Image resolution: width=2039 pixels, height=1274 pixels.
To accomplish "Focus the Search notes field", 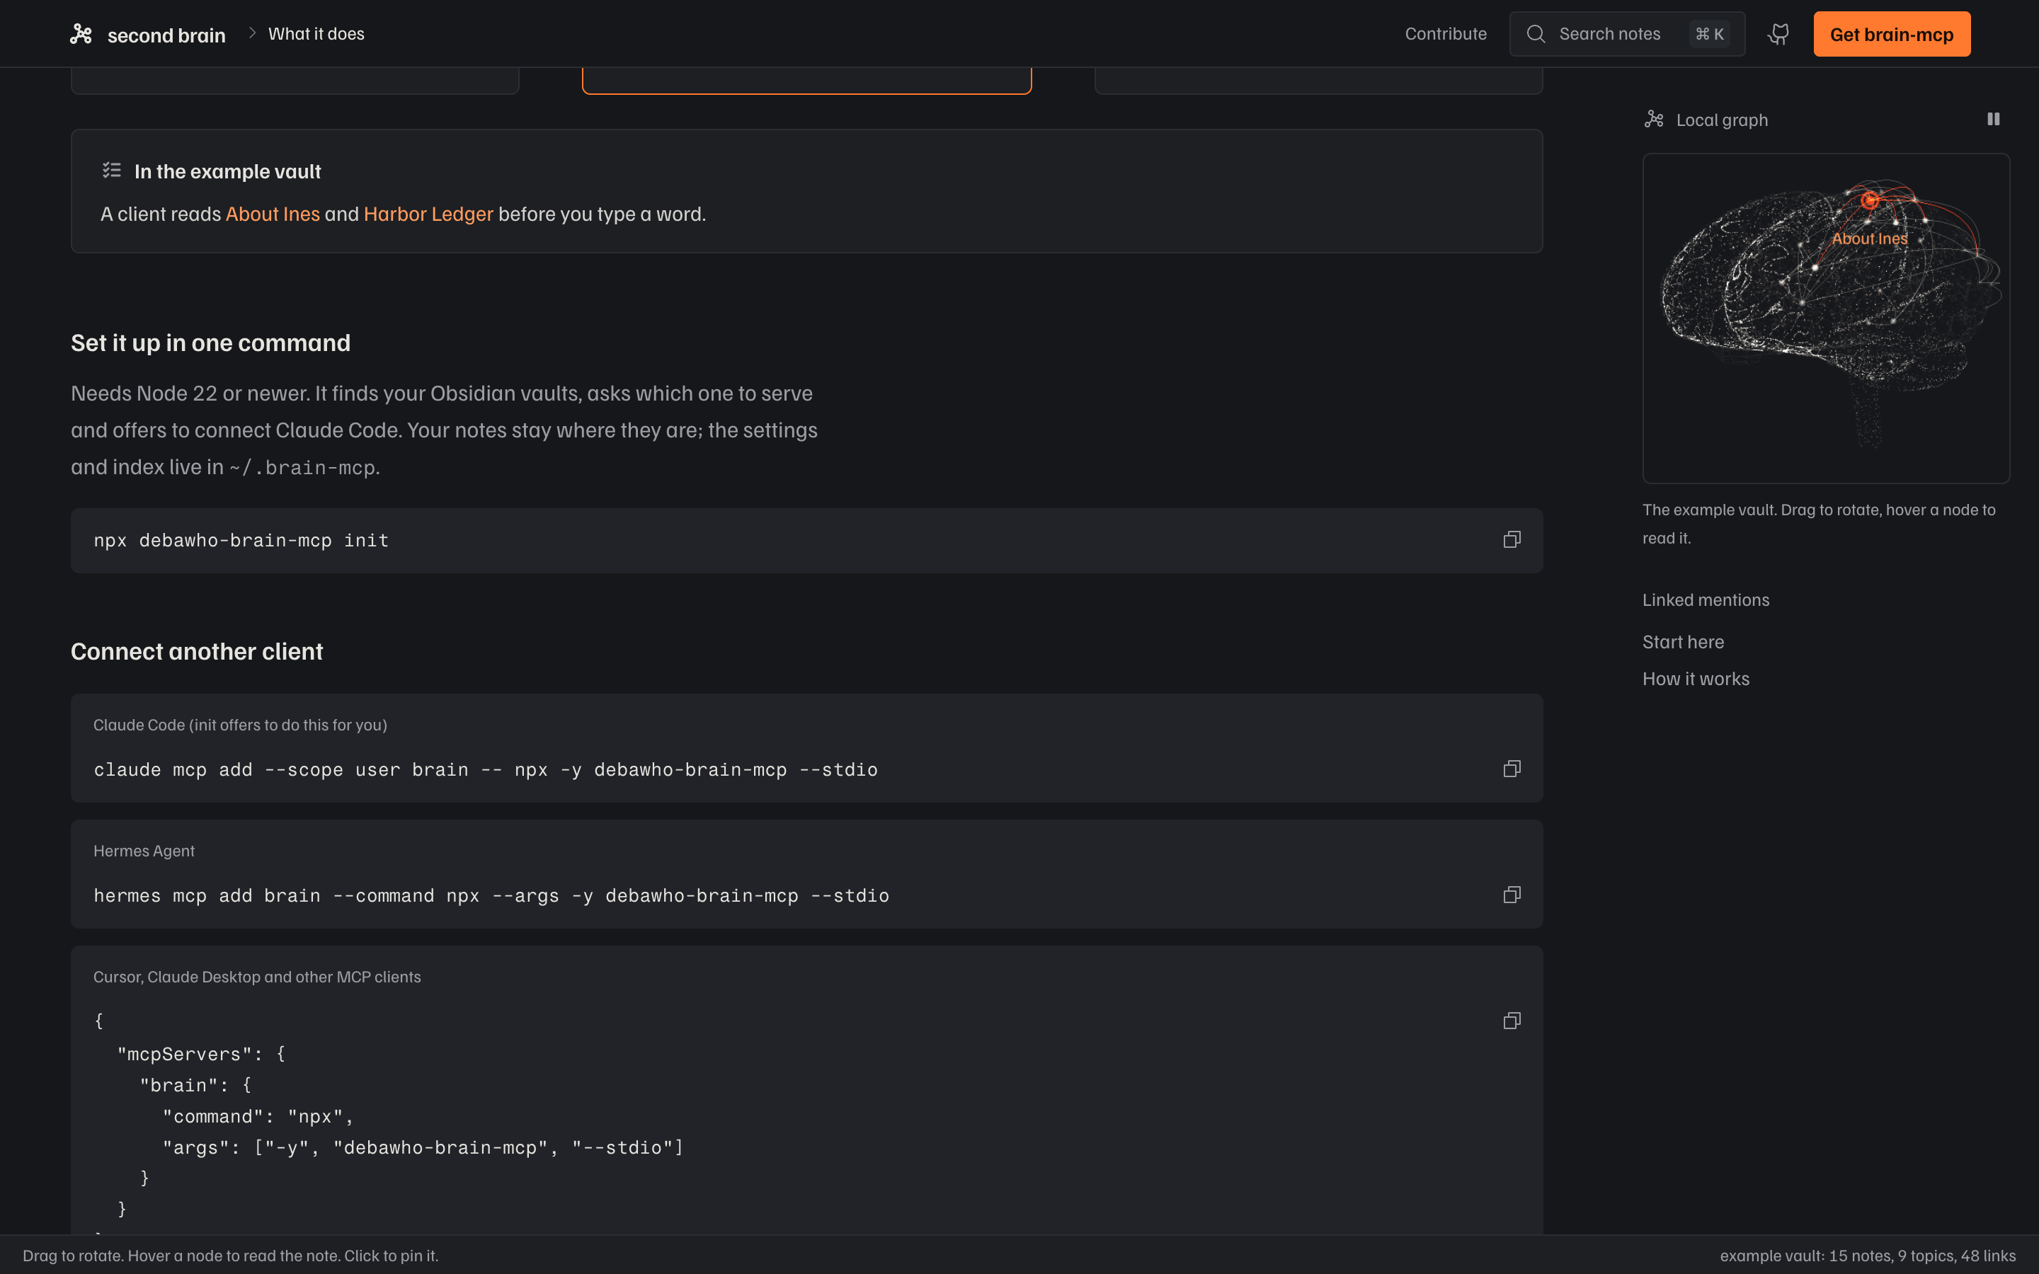I will (1626, 34).
